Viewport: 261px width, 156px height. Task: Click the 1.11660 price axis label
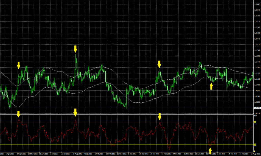pos(257,79)
